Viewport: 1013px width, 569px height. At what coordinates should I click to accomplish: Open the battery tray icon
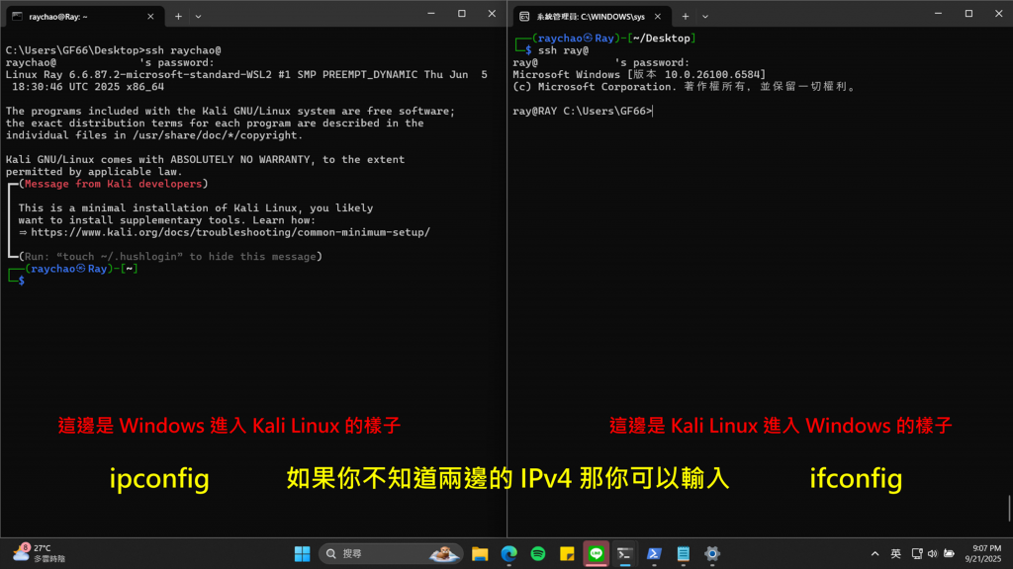coord(949,553)
